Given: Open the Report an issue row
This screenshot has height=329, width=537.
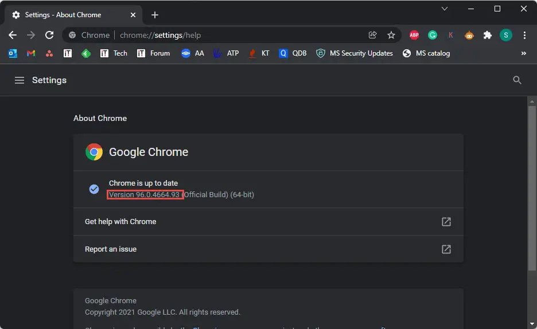Looking at the screenshot, I should point(268,249).
